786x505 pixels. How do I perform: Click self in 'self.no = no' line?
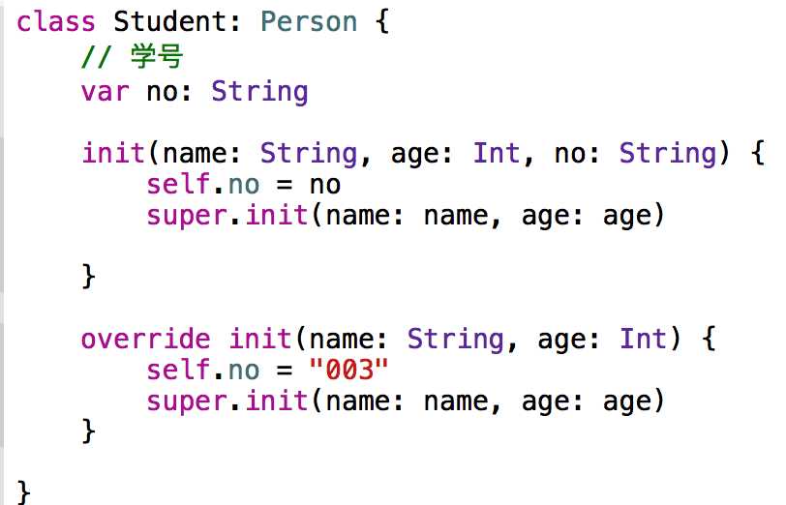pos(178,185)
